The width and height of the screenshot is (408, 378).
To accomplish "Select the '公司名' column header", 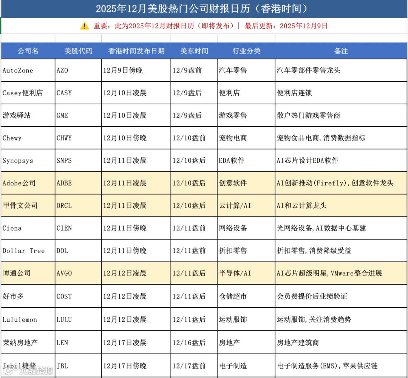I will (x=28, y=51).
